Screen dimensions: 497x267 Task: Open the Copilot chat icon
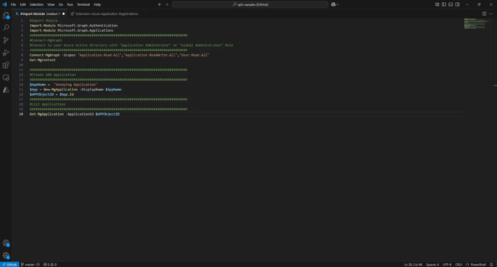(x=333, y=5)
